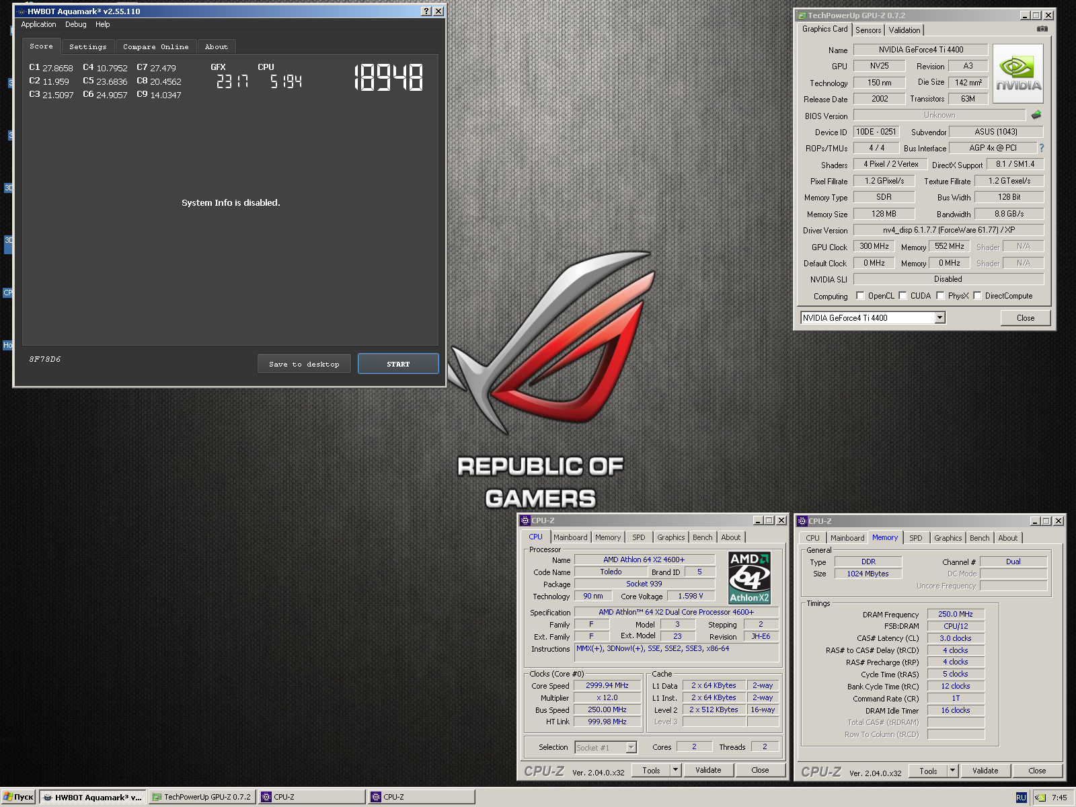Open the GPU selection dropdown in GPU-Z
This screenshot has width=1076, height=807.
tap(939, 318)
